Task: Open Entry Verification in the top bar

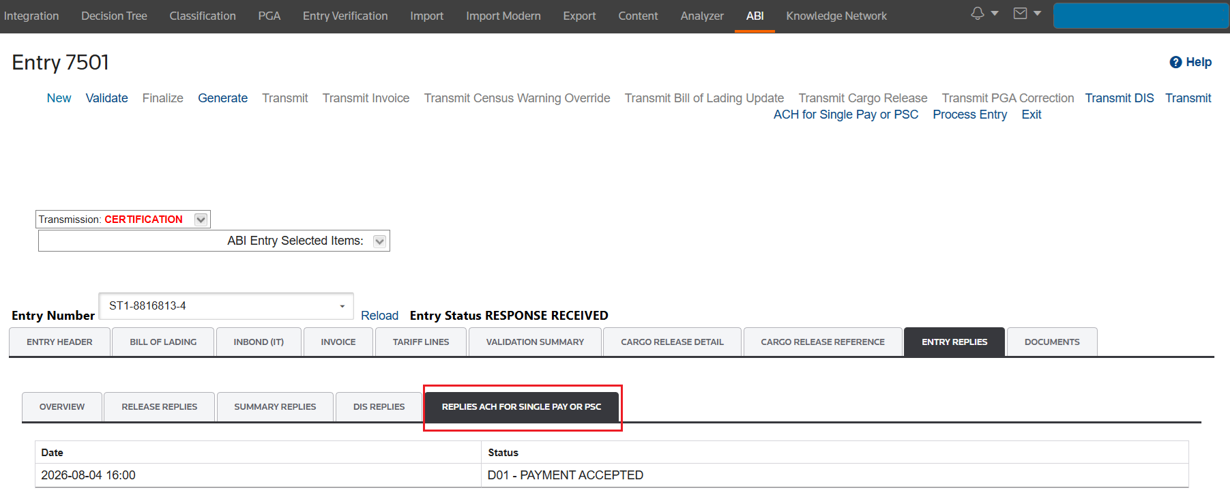Action: tap(345, 16)
